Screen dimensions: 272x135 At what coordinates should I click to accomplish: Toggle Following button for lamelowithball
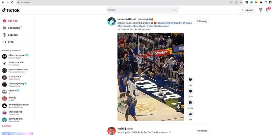click(x=202, y=21)
